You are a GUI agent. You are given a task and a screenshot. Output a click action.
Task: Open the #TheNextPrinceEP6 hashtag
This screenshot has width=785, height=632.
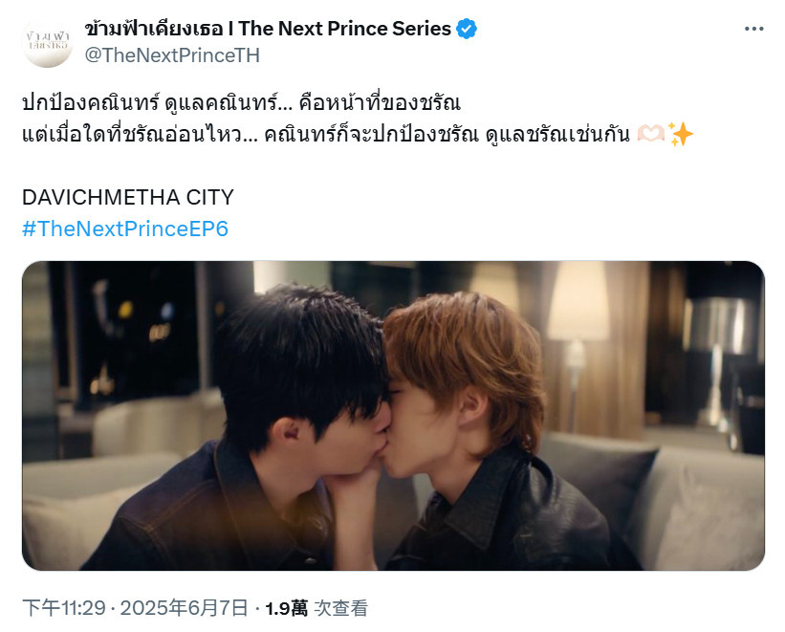click(x=125, y=229)
